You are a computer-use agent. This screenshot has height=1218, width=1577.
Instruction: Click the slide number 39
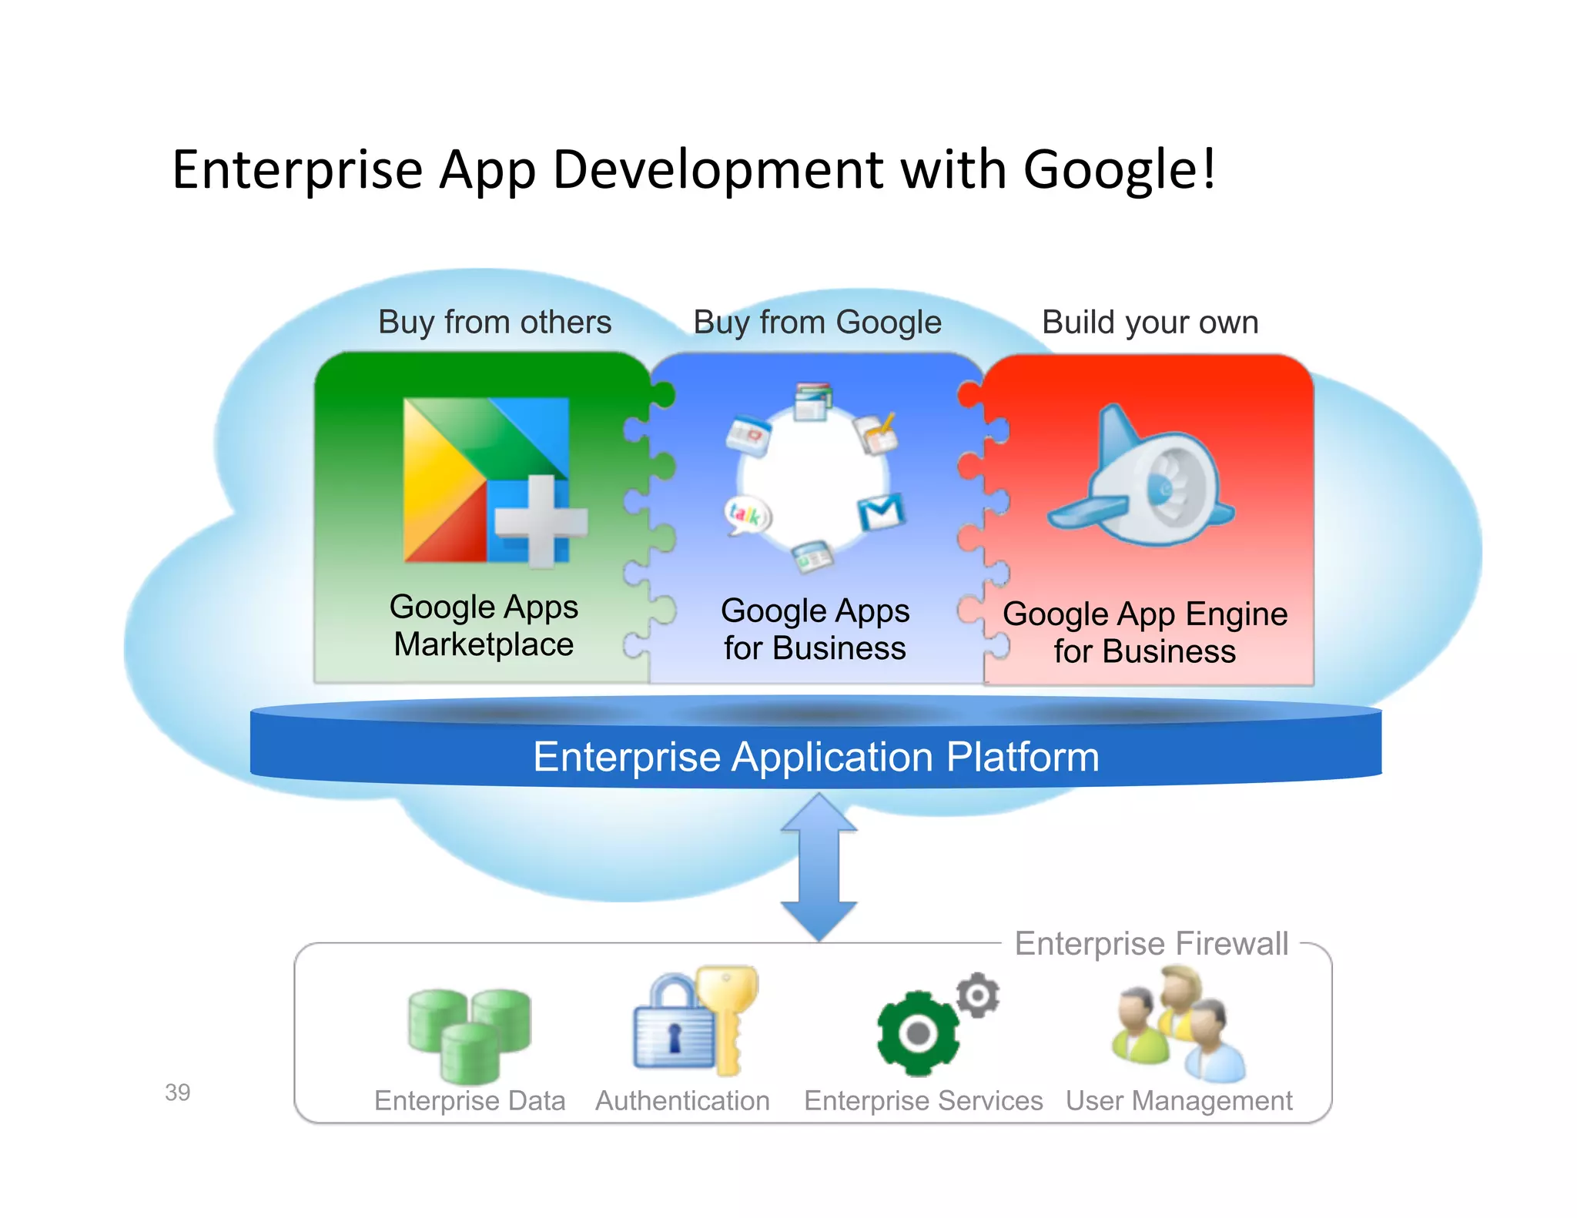point(177,1093)
